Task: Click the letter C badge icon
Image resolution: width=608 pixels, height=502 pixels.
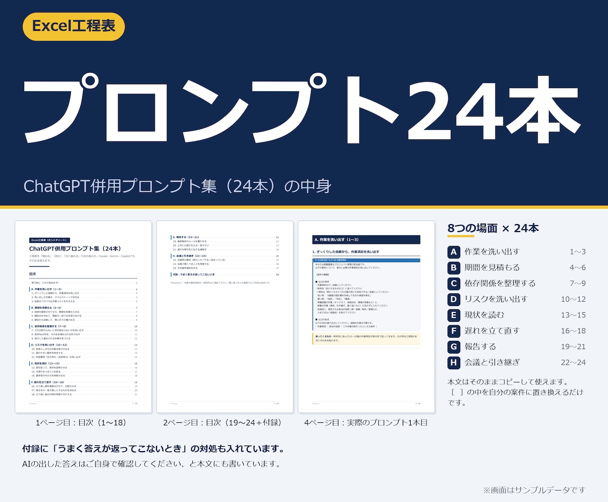Action: click(454, 283)
